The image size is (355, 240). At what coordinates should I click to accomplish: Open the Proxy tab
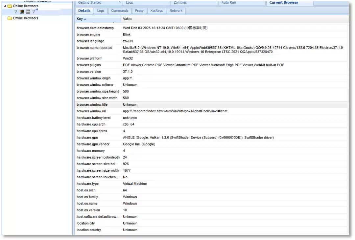coord(139,11)
